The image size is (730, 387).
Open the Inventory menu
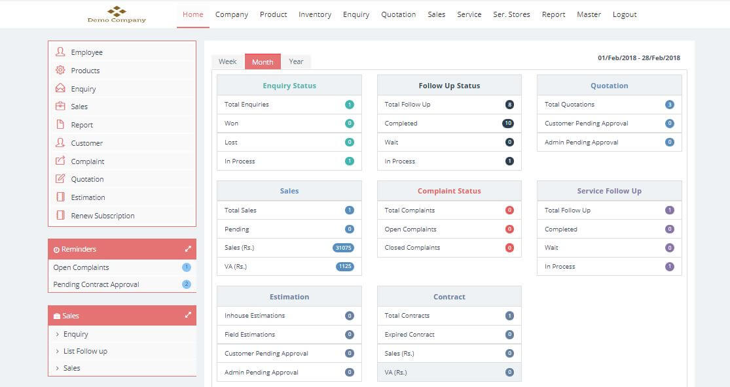coord(314,14)
